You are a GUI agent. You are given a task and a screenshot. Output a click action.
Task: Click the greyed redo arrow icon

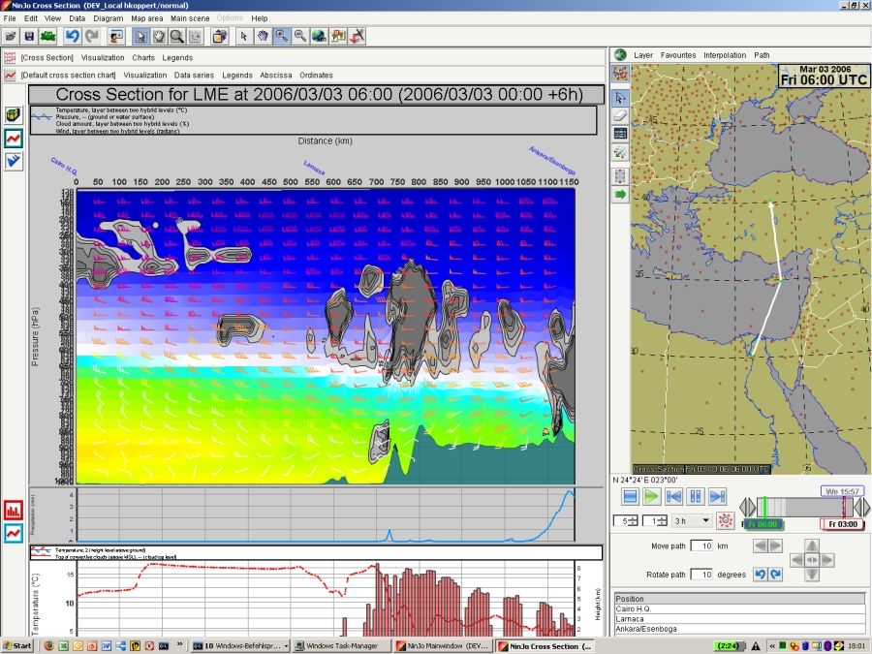[91, 37]
